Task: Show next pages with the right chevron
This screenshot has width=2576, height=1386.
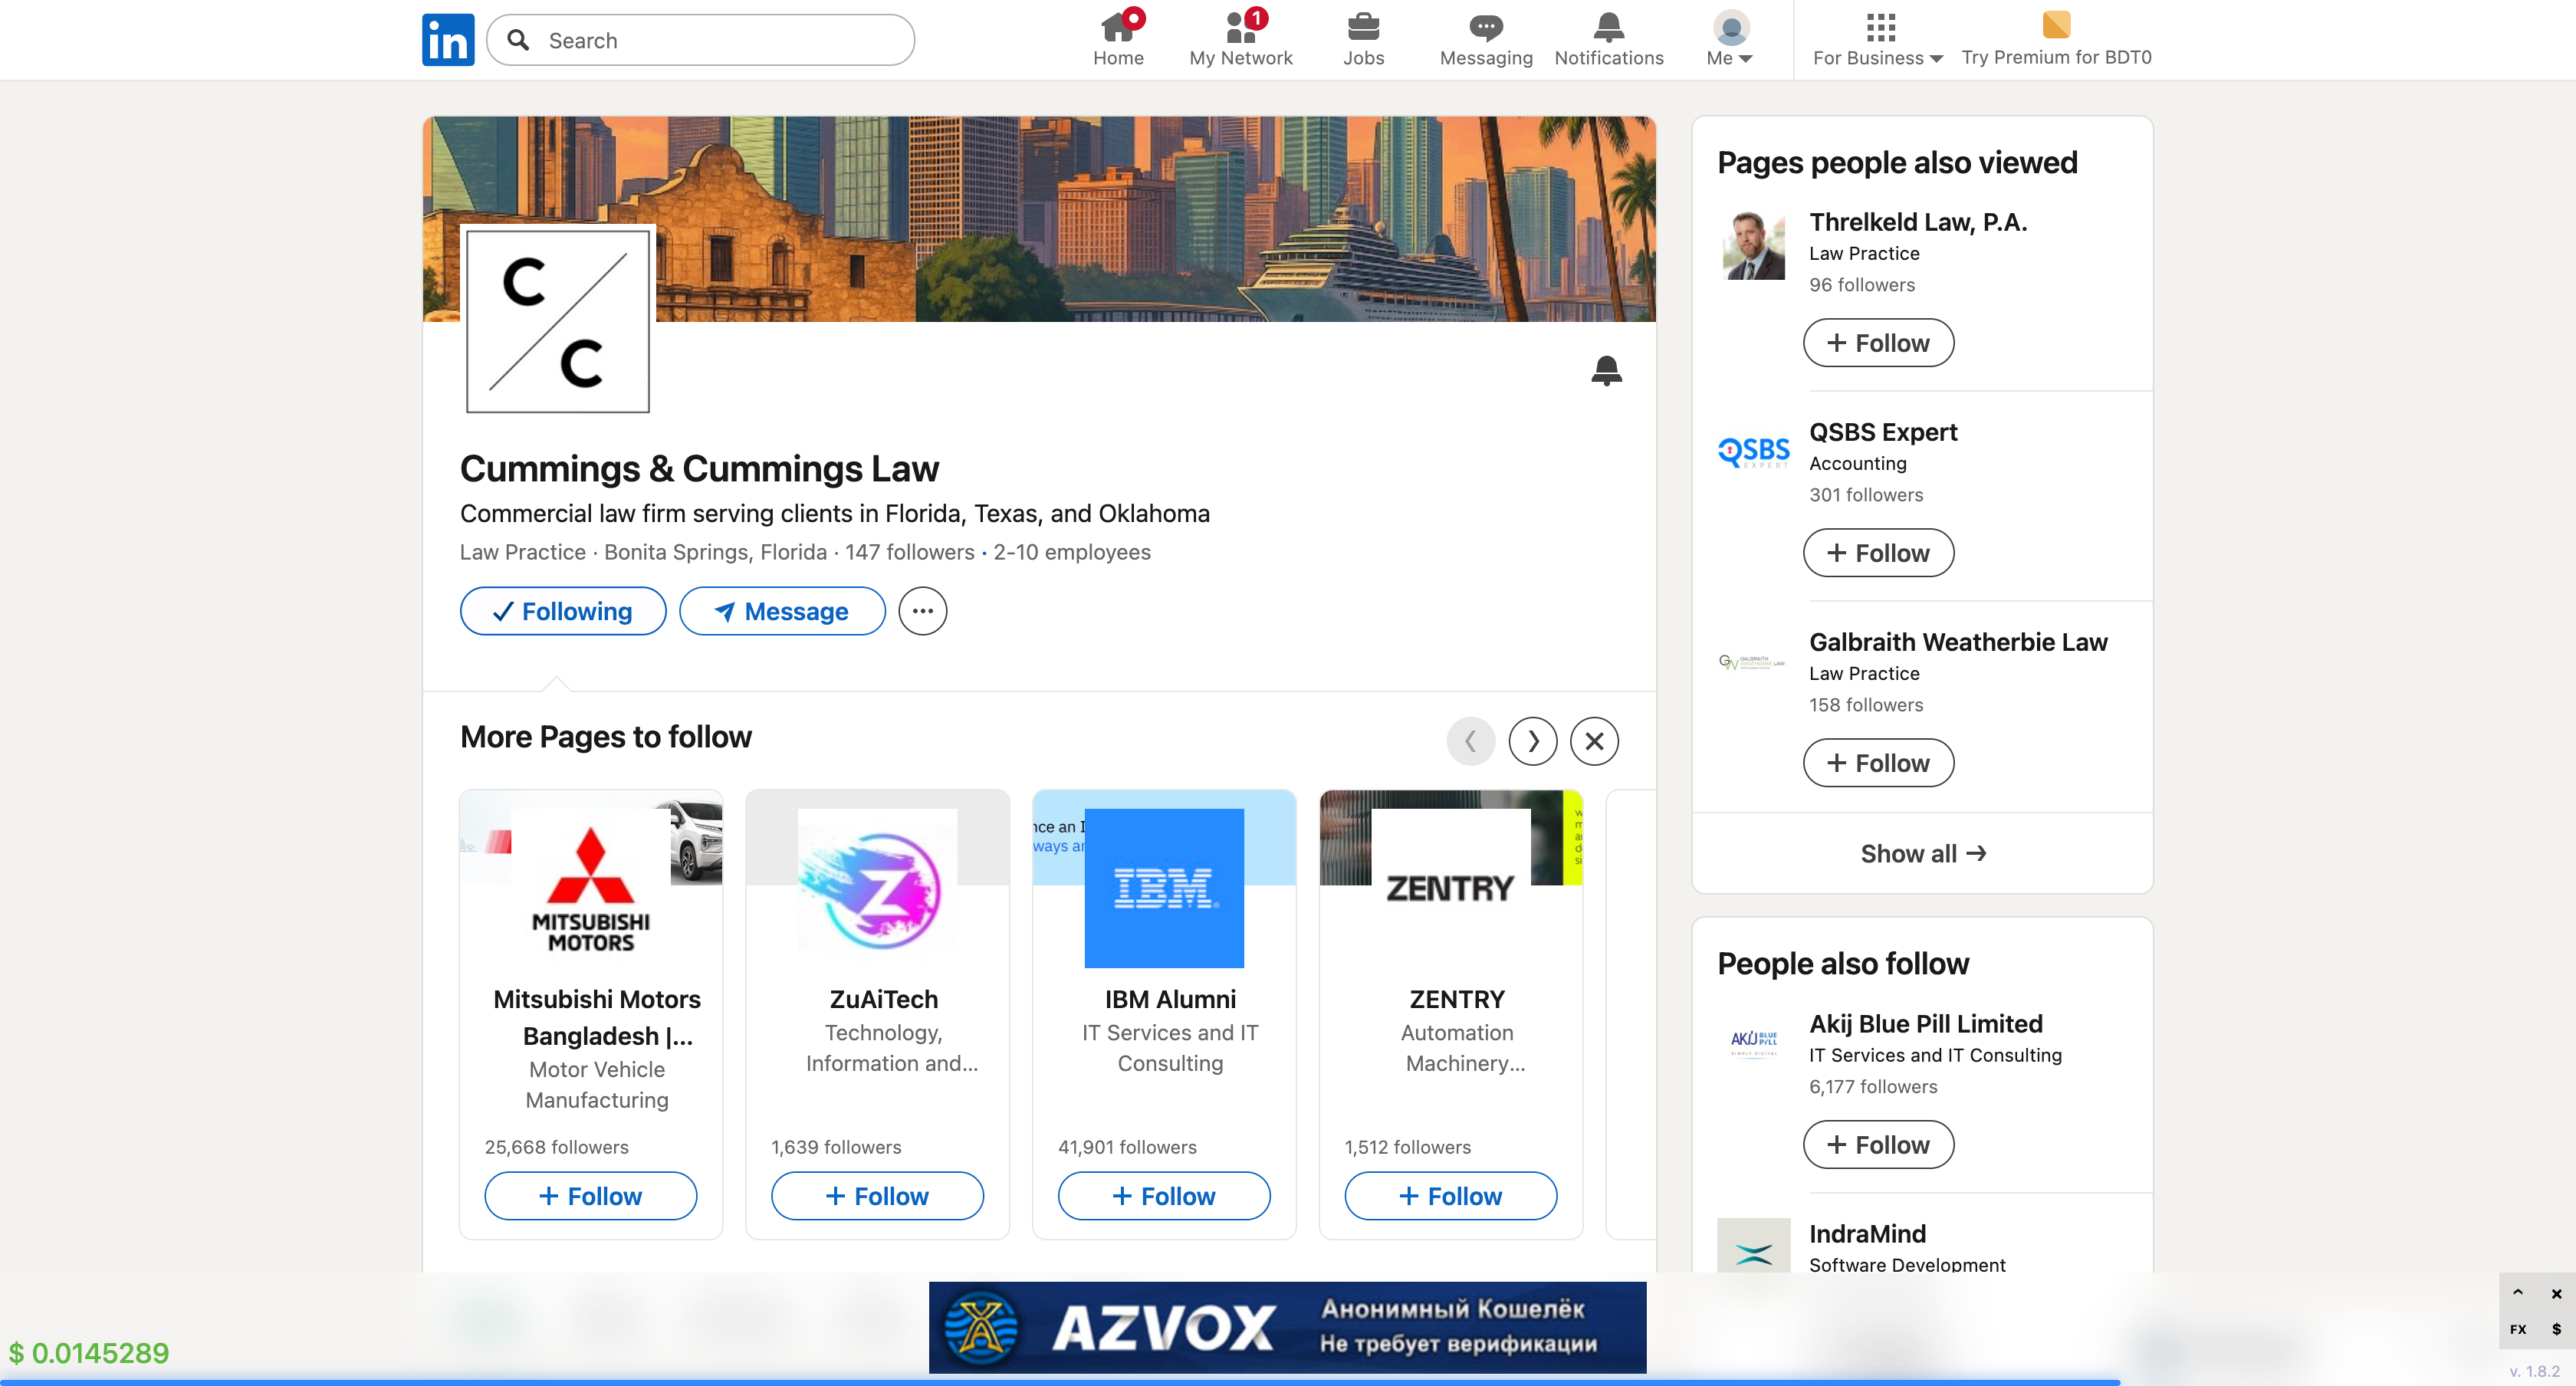Action: [1532, 741]
